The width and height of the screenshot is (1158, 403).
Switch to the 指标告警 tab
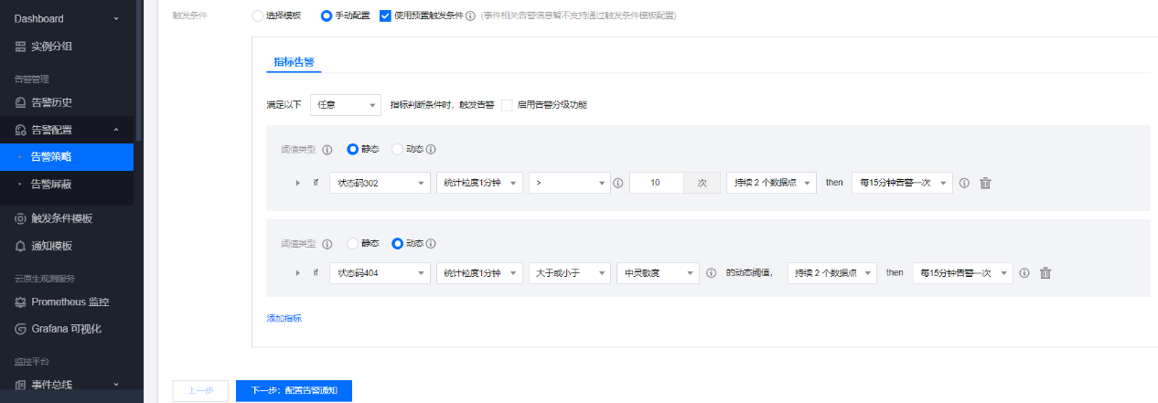tap(293, 62)
